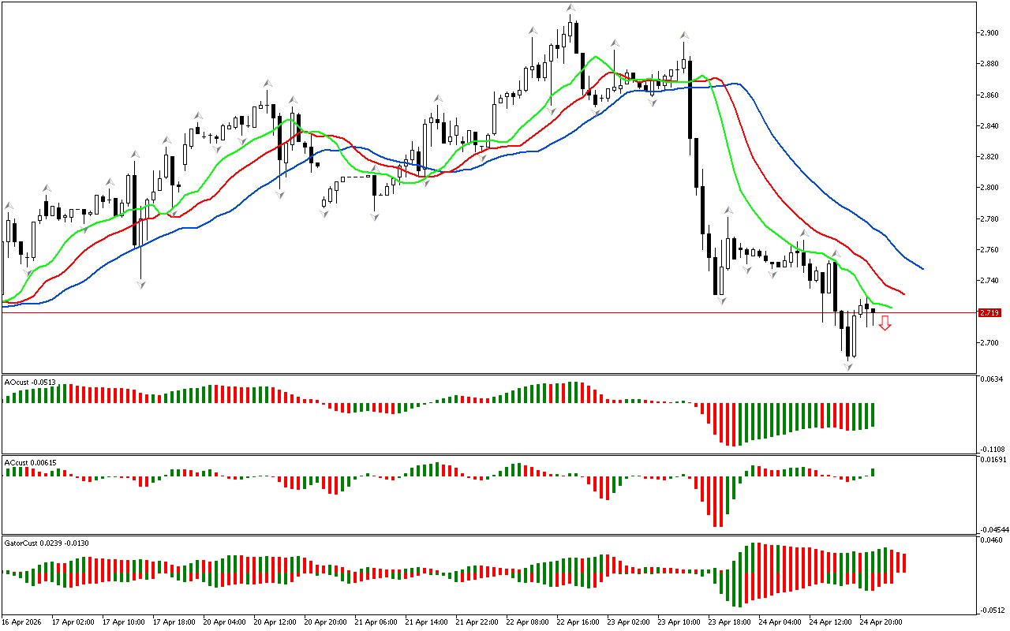Image resolution: width=1010 pixels, height=631 pixels.
Task: Click the fractal arrow below the lowest candle
Action: 849,366
